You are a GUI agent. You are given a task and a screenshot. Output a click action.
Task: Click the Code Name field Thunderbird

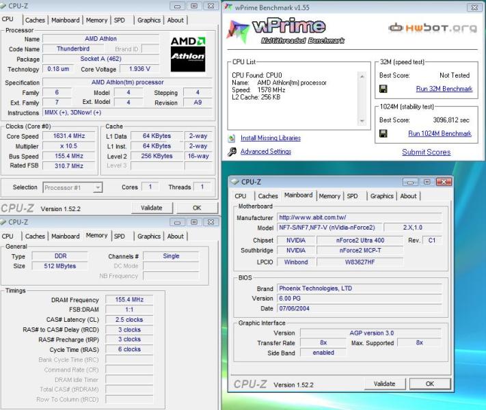coord(73,49)
